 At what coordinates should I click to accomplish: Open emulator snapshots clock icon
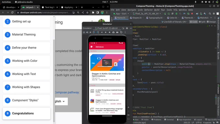(x=121, y=32)
